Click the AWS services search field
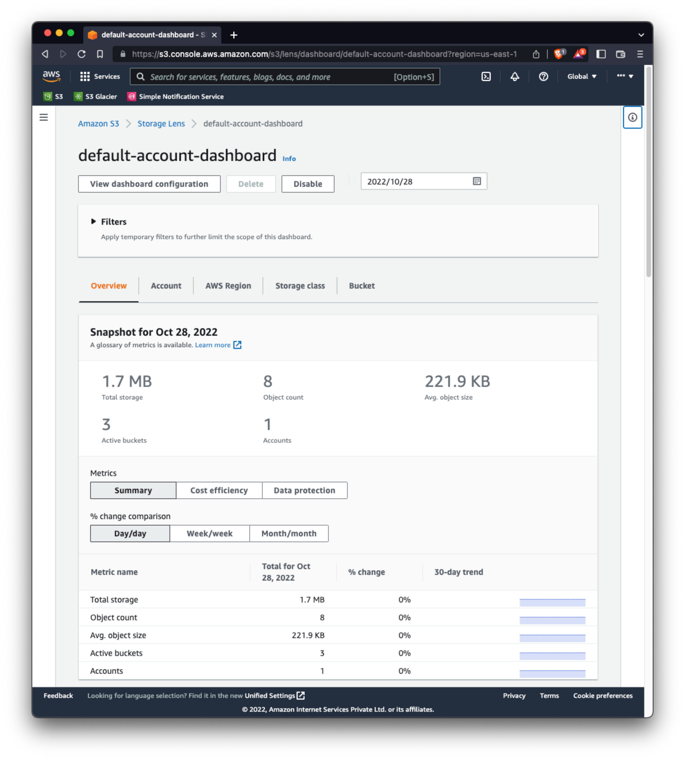The height and width of the screenshot is (760, 685). (285, 76)
